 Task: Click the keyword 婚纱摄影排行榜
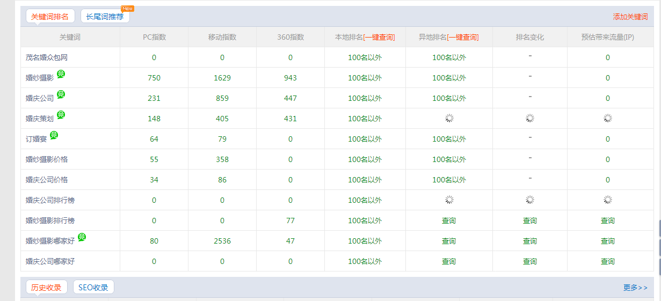(50, 221)
